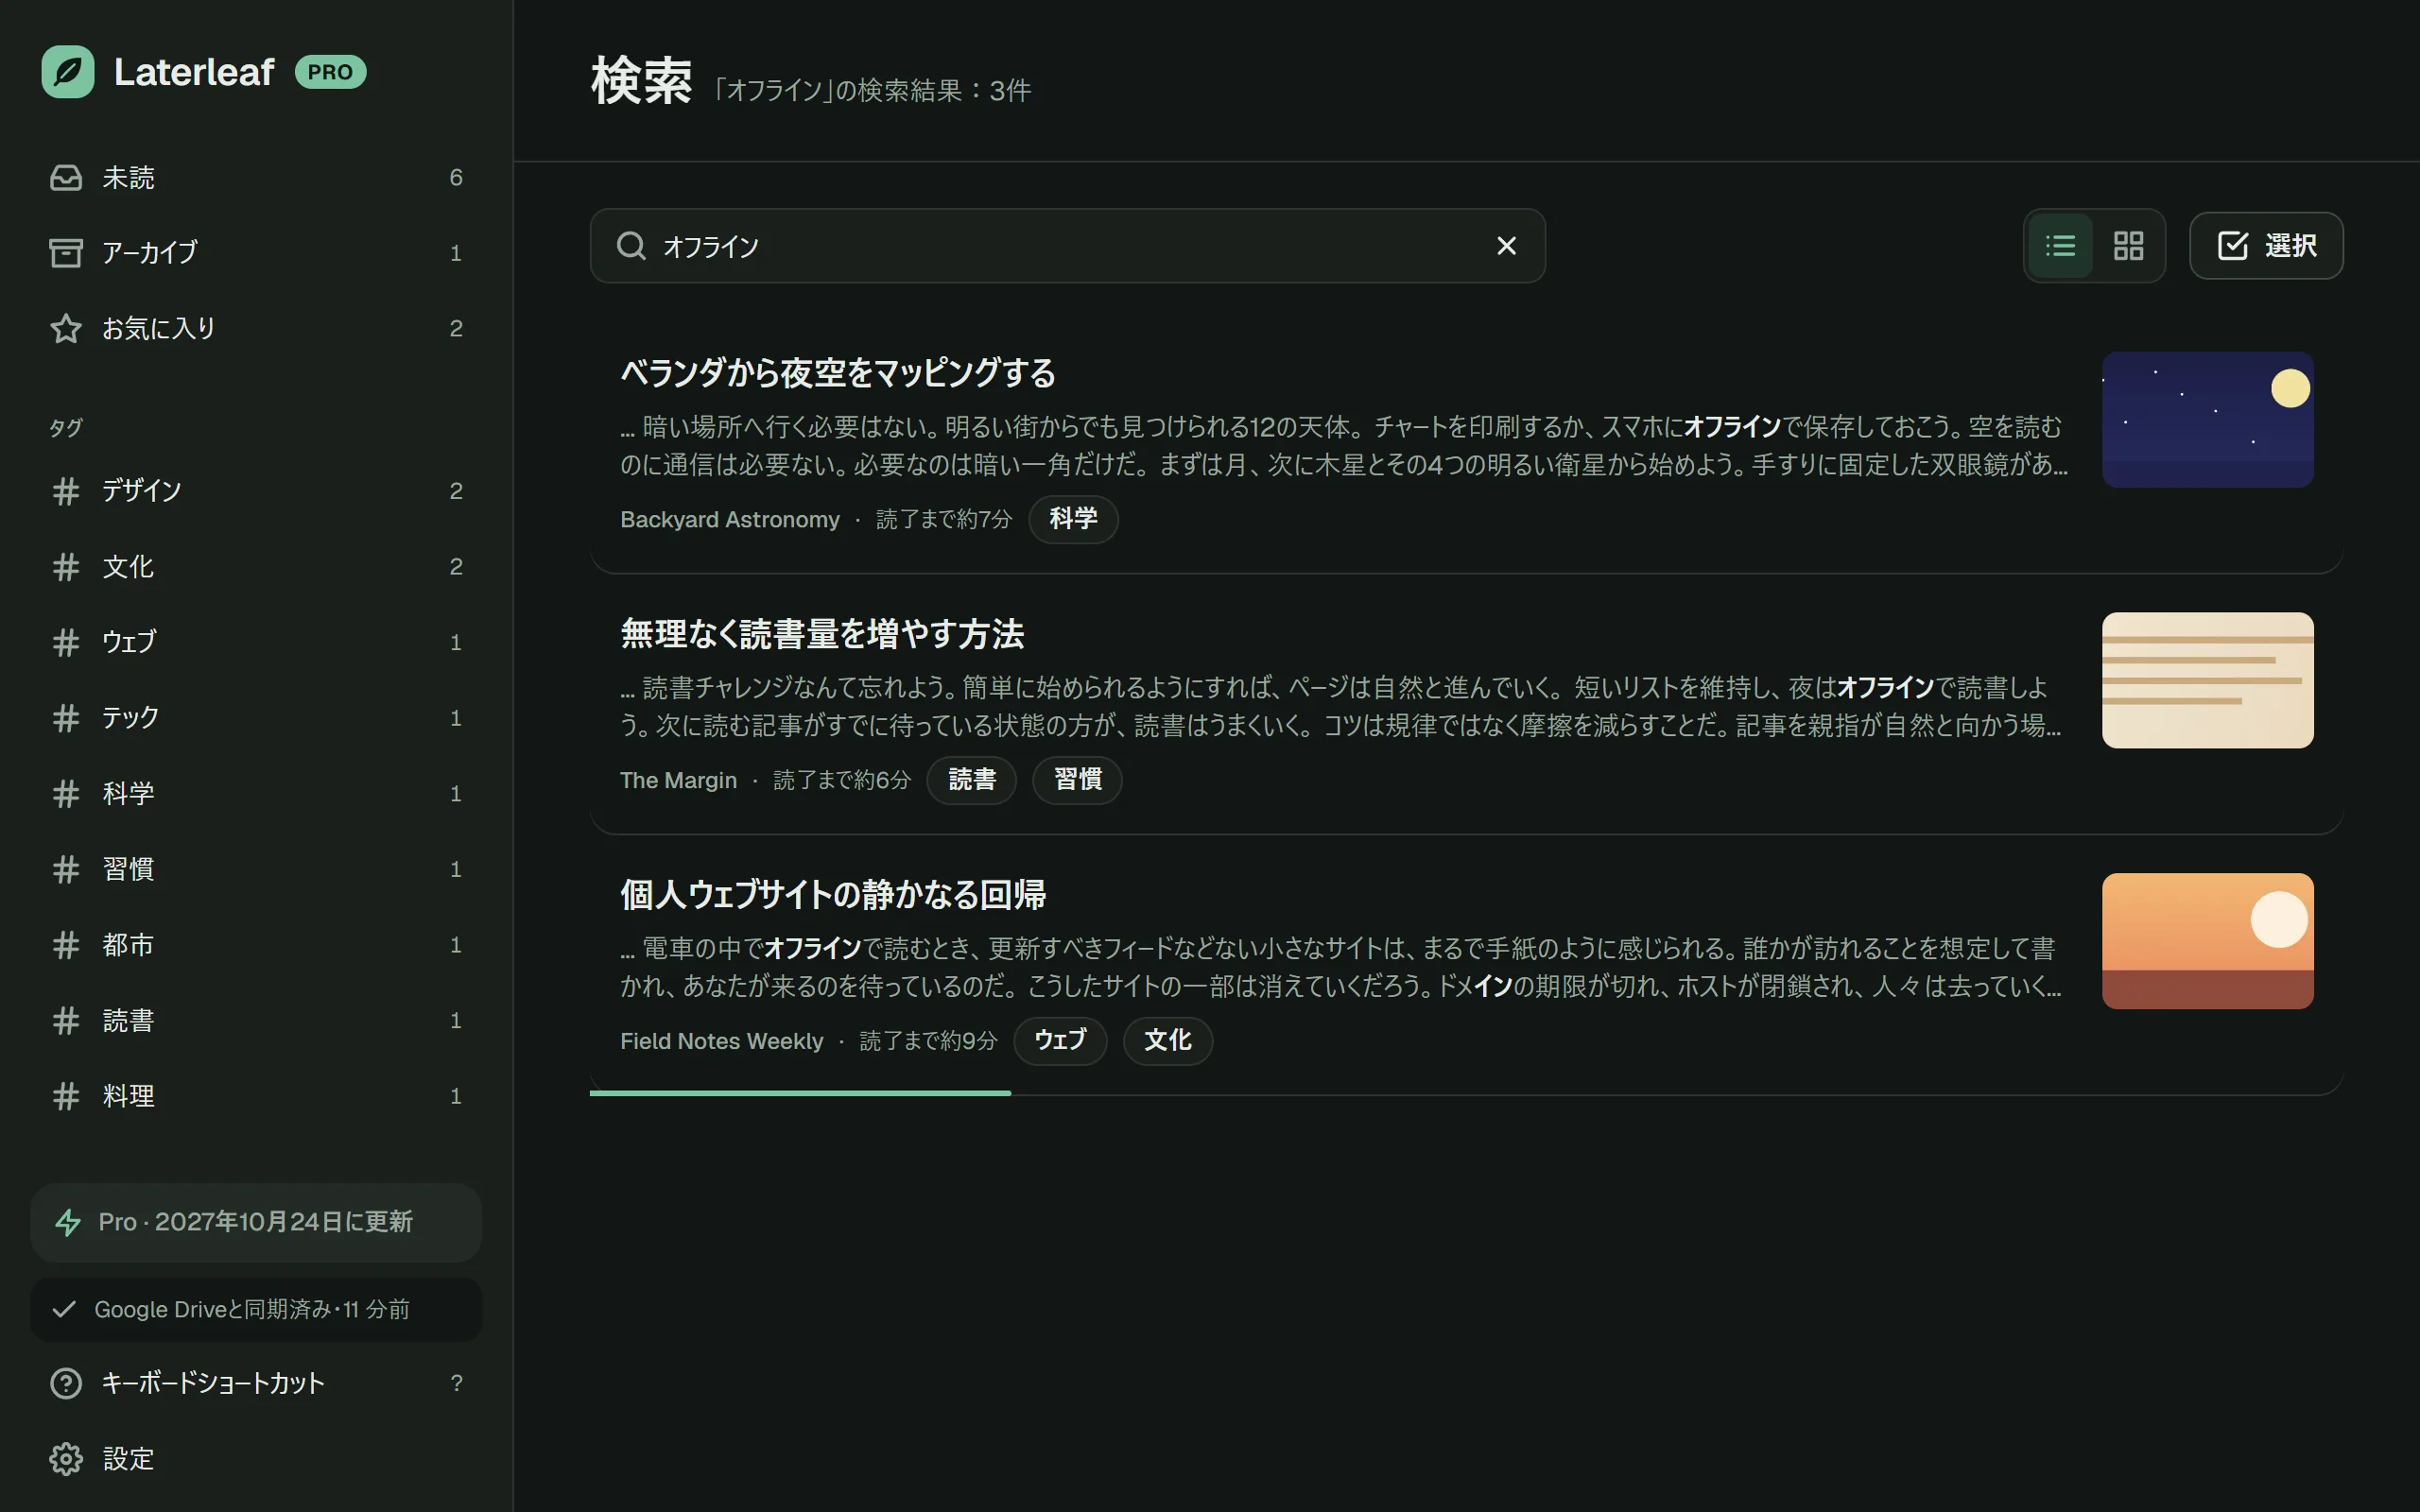Click the ウェブ tag chip on Field Notes article
This screenshot has width=2420, height=1512.
[1060, 1041]
